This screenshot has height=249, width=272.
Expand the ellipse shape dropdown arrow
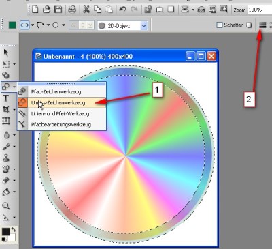coord(33,25)
